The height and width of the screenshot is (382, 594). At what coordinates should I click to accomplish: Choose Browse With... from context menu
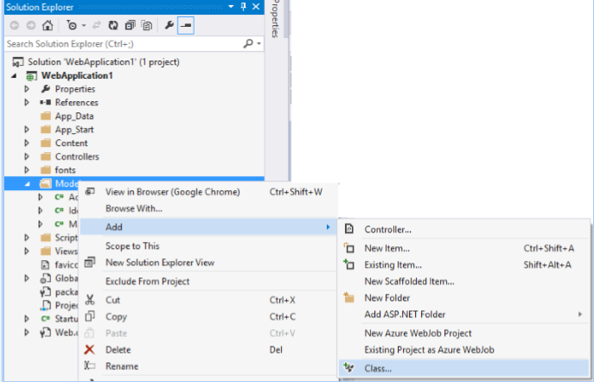[208, 208]
